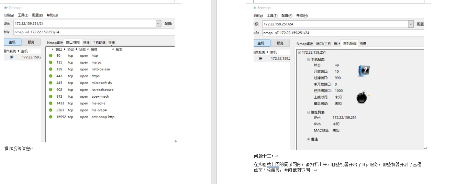
Task: Click target field 172.22.159.251/24 in left Zenmap
Action: (85, 24)
